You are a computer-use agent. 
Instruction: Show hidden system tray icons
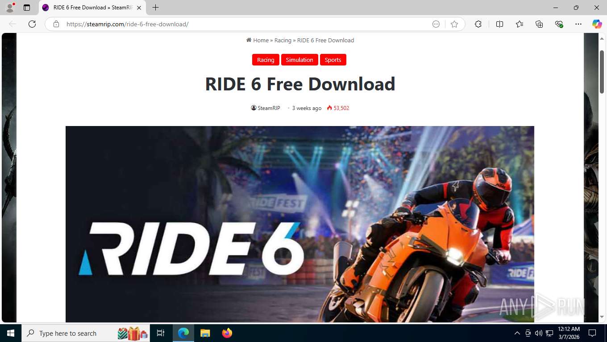517,333
